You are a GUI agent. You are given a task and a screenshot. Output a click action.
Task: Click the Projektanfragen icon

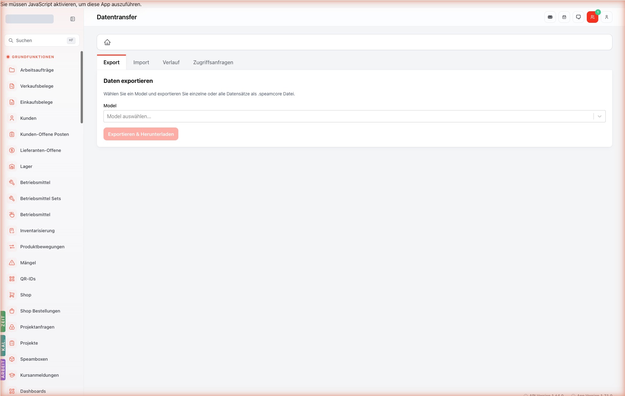[12, 327]
